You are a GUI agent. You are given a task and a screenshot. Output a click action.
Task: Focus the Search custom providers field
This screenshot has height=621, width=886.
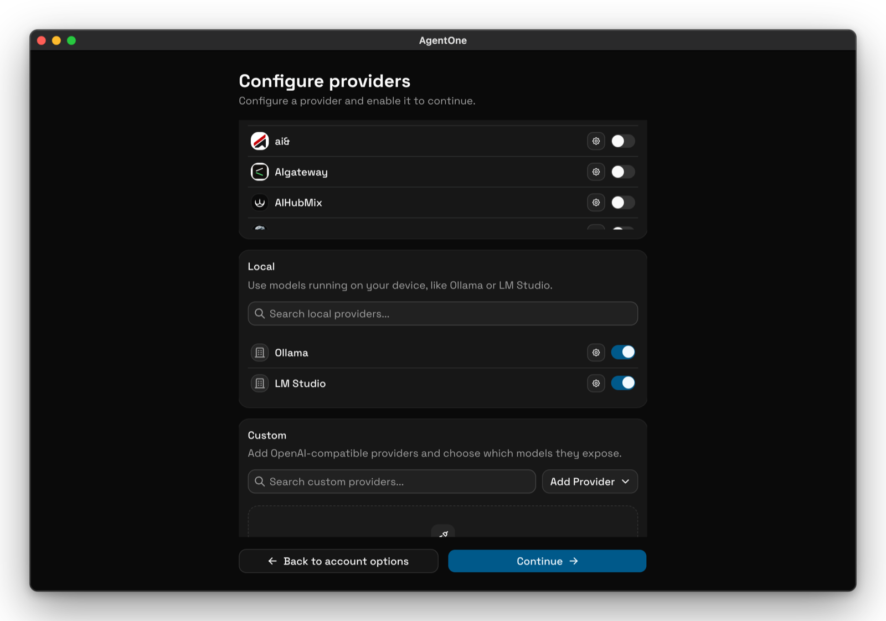click(392, 482)
